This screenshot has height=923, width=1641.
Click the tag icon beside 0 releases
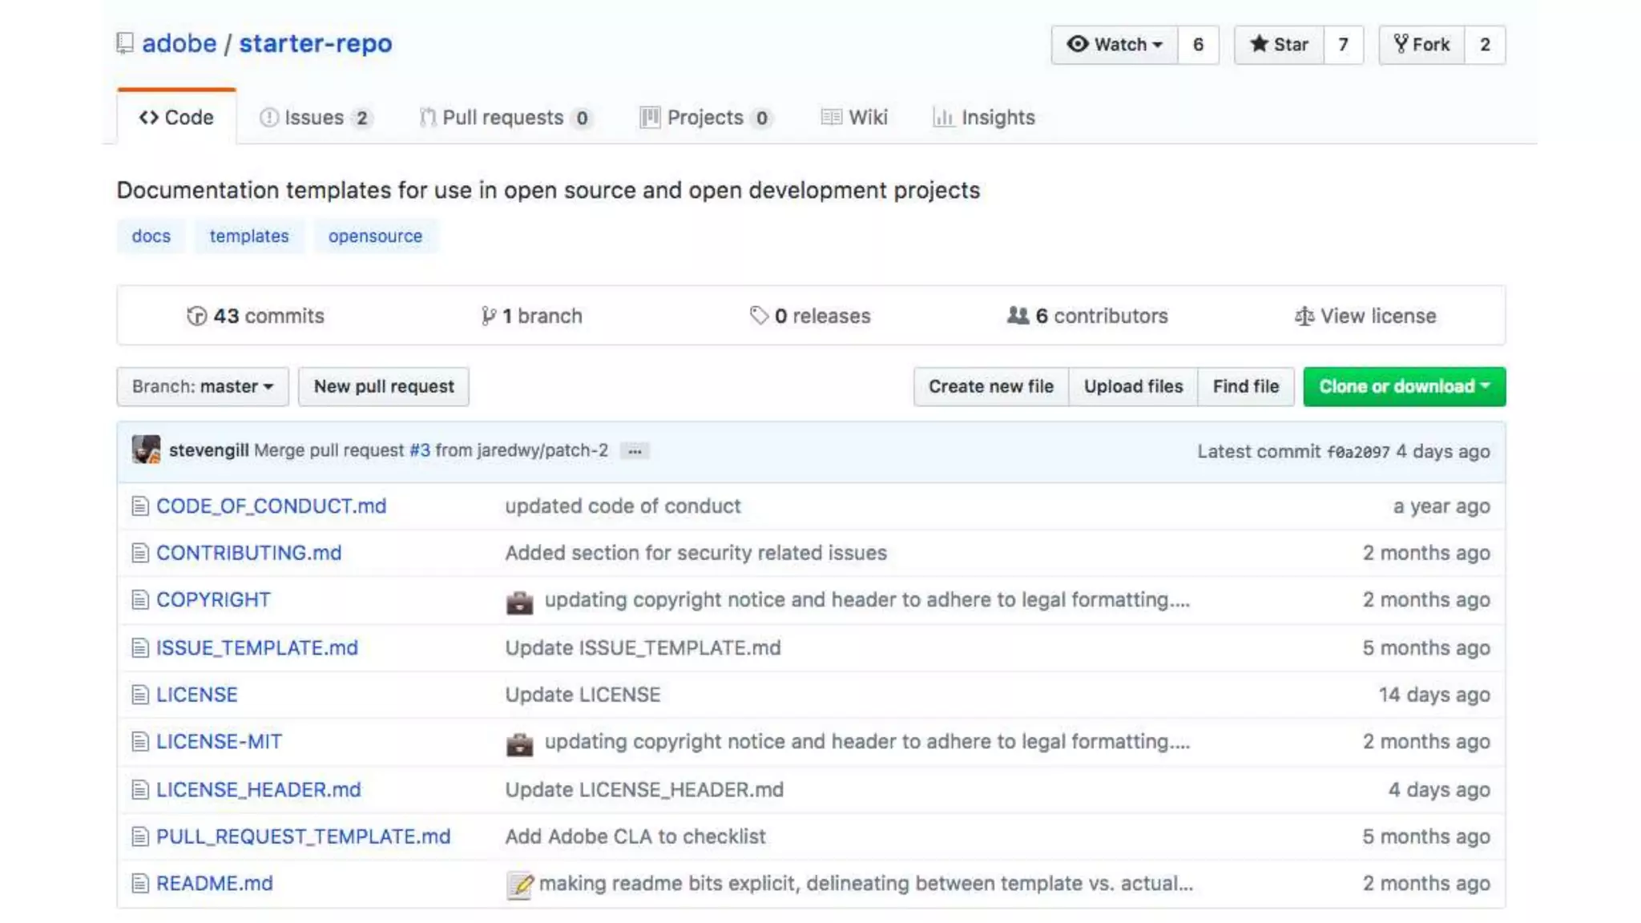pyautogui.click(x=758, y=316)
